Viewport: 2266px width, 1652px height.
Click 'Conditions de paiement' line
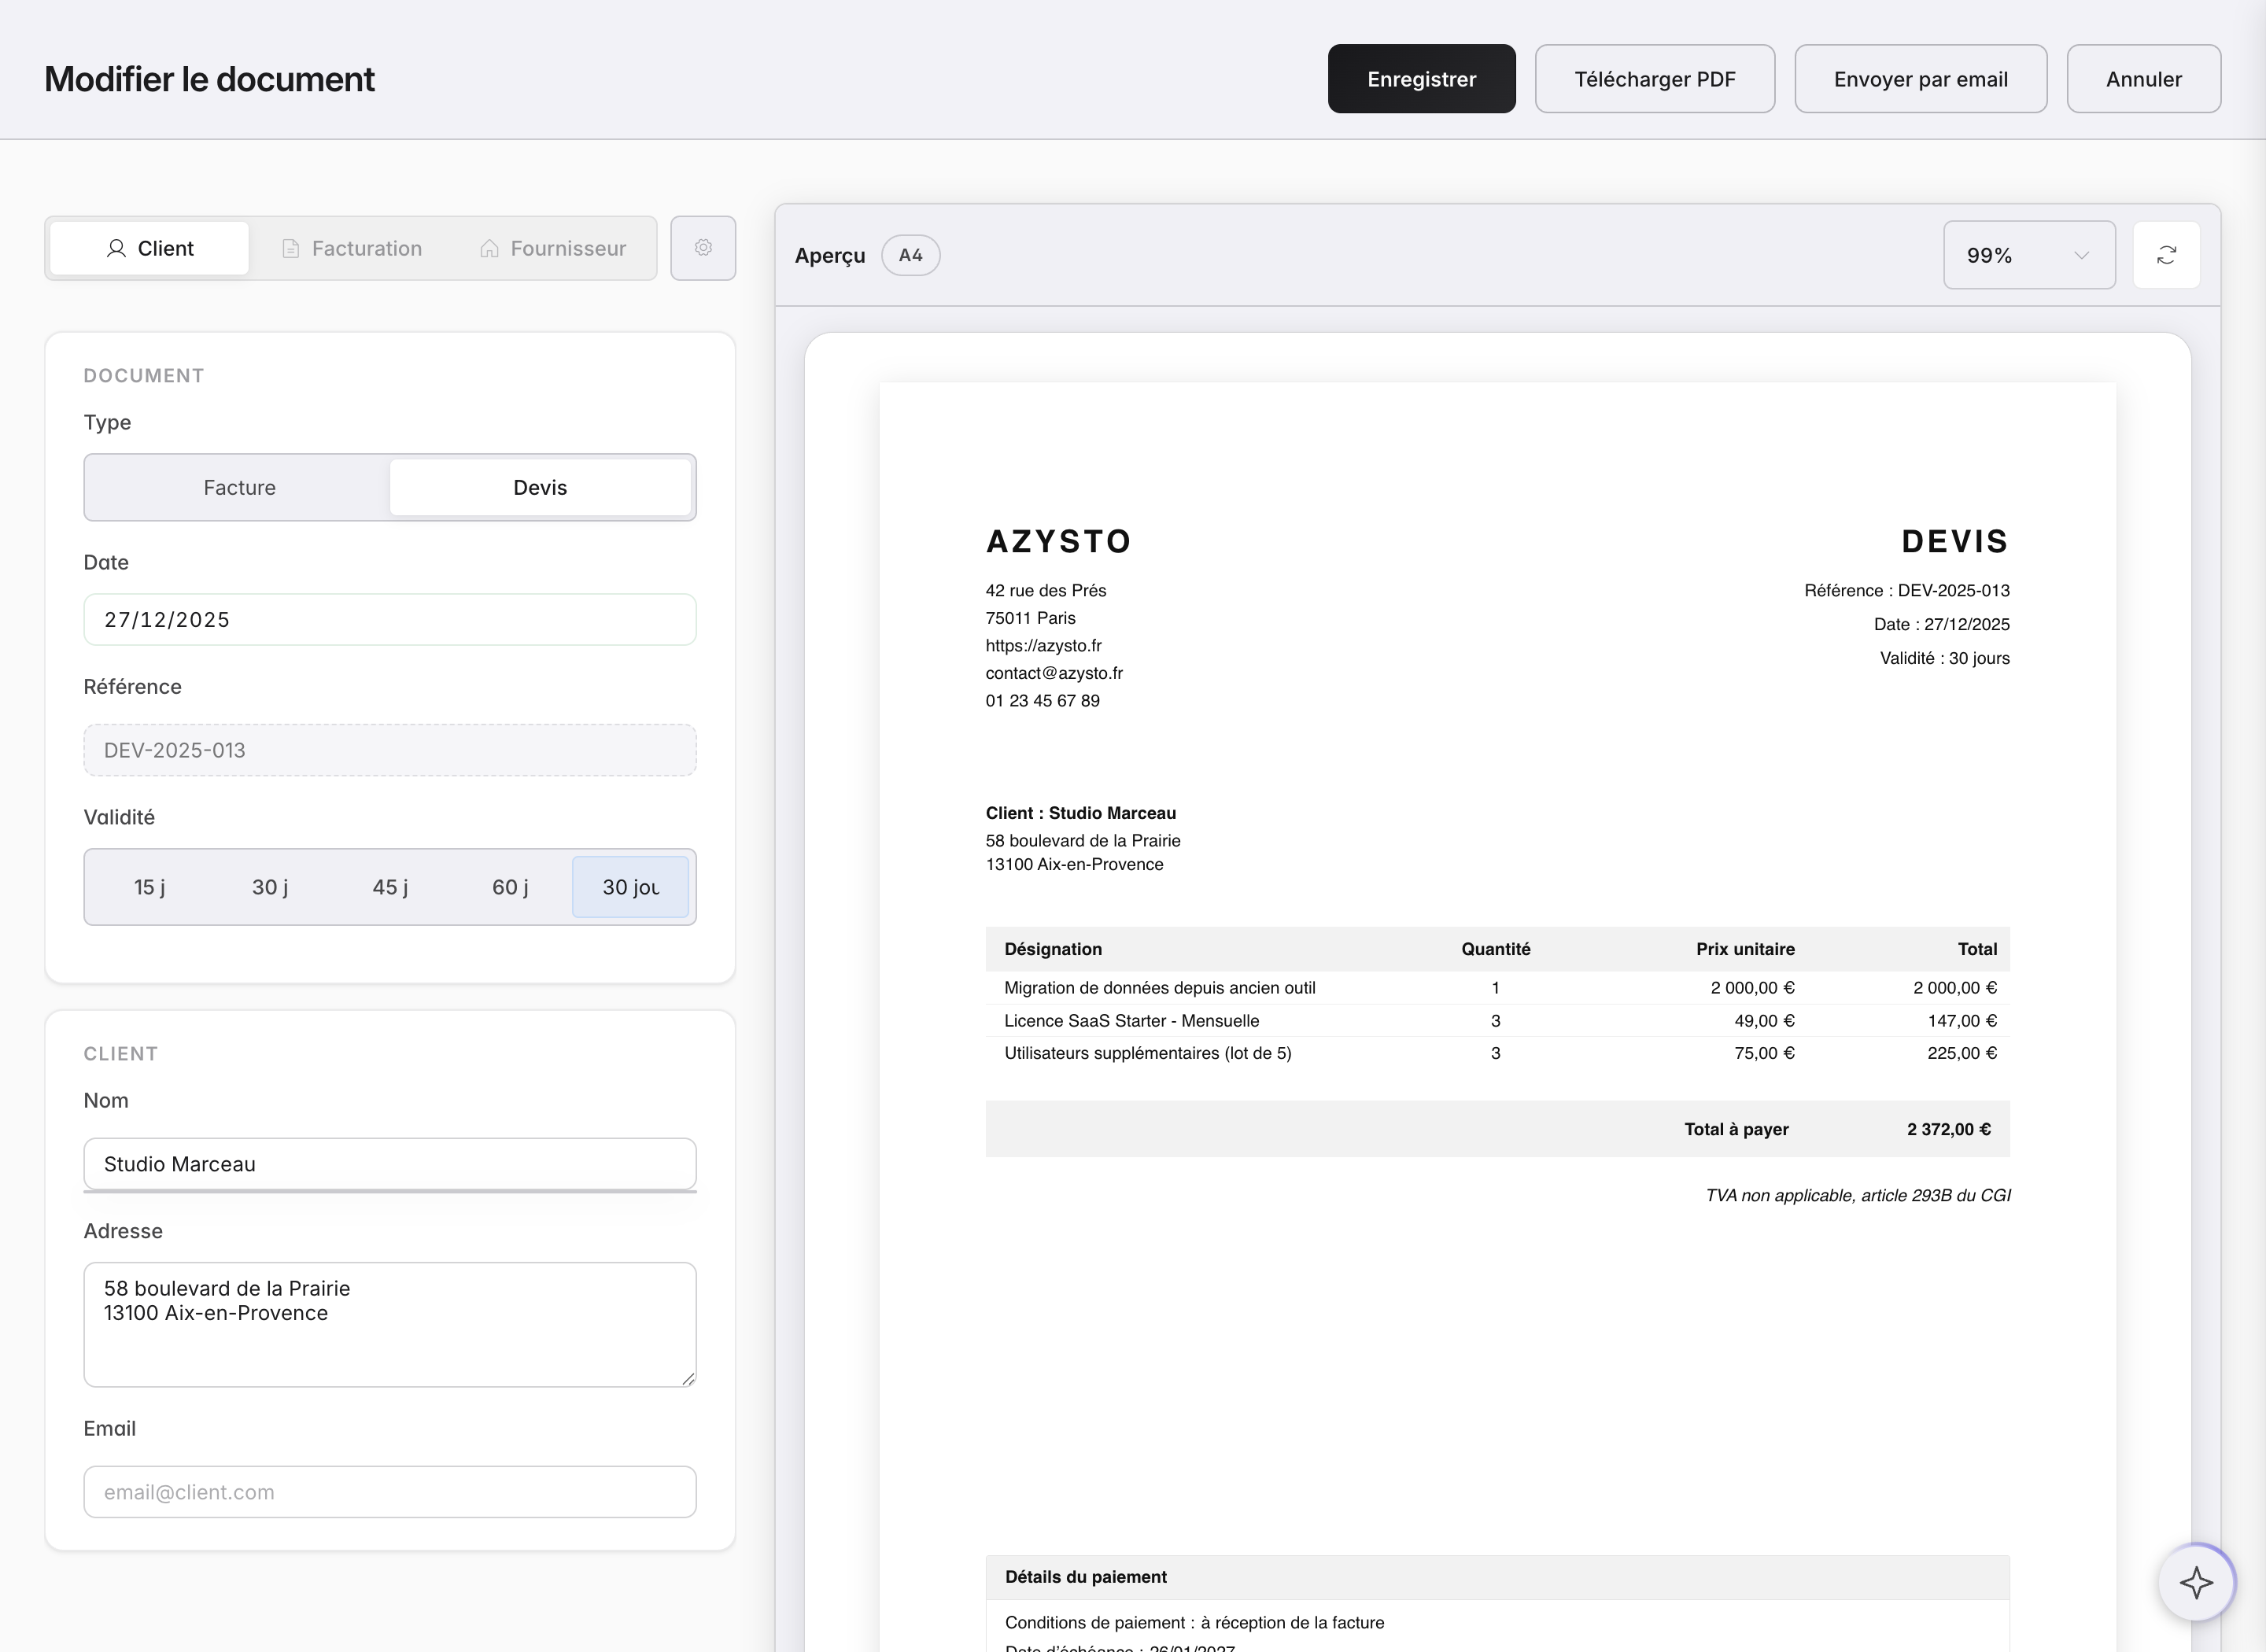(x=1195, y=1622)
